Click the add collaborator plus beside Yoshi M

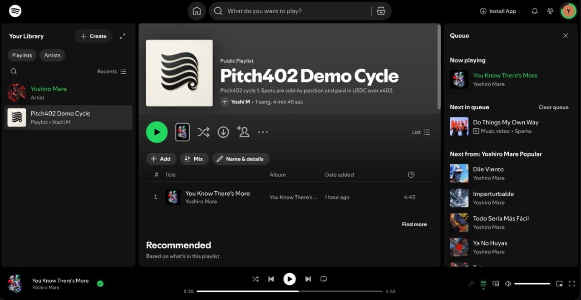point(225,102)
